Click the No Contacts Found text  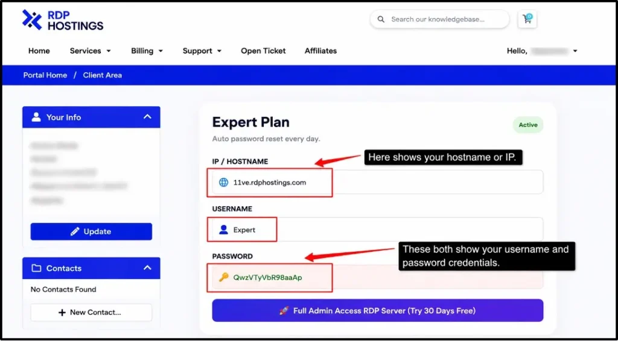click(63, 289)
